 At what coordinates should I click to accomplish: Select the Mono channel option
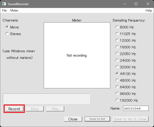point(7,27)
